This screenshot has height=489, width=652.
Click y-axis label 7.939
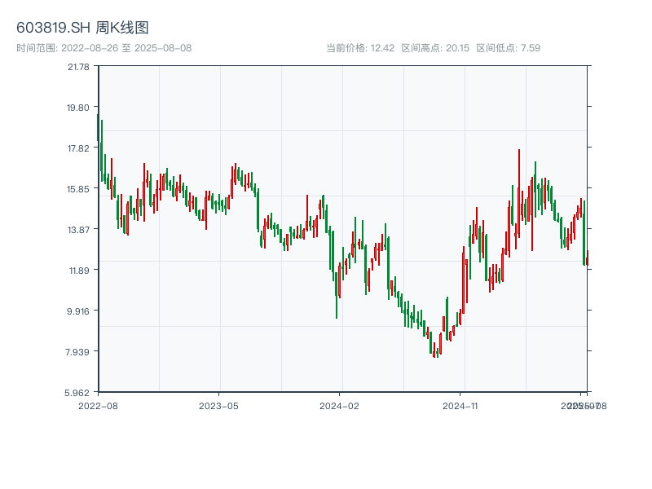tap(77, 352)
